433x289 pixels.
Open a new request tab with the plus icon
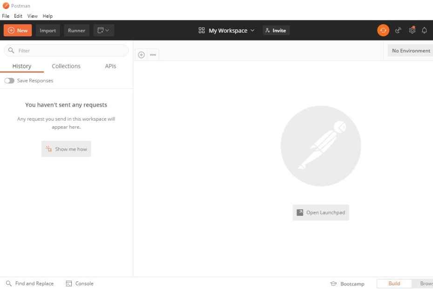141,55
